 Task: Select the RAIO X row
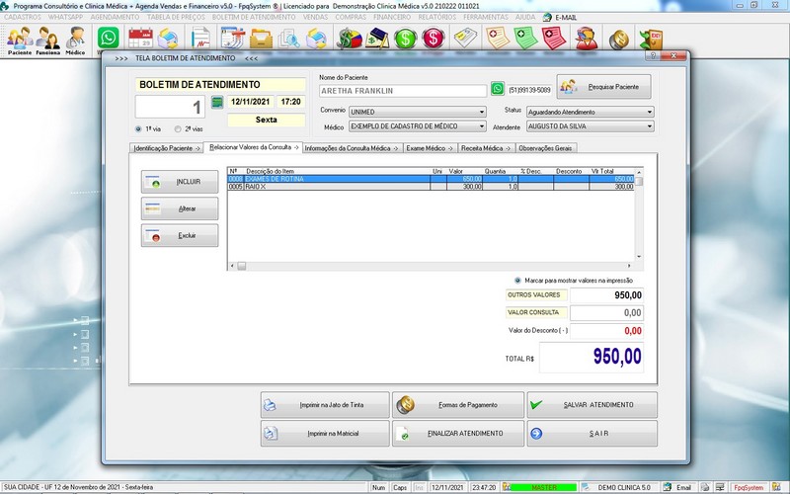coord(432,187)
